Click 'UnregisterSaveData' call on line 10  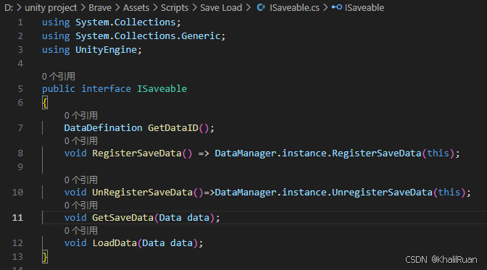point(382,193)
